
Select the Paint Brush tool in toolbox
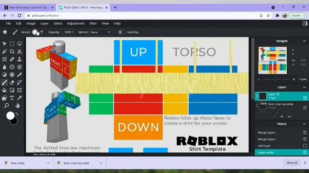[x=4, y=82]
